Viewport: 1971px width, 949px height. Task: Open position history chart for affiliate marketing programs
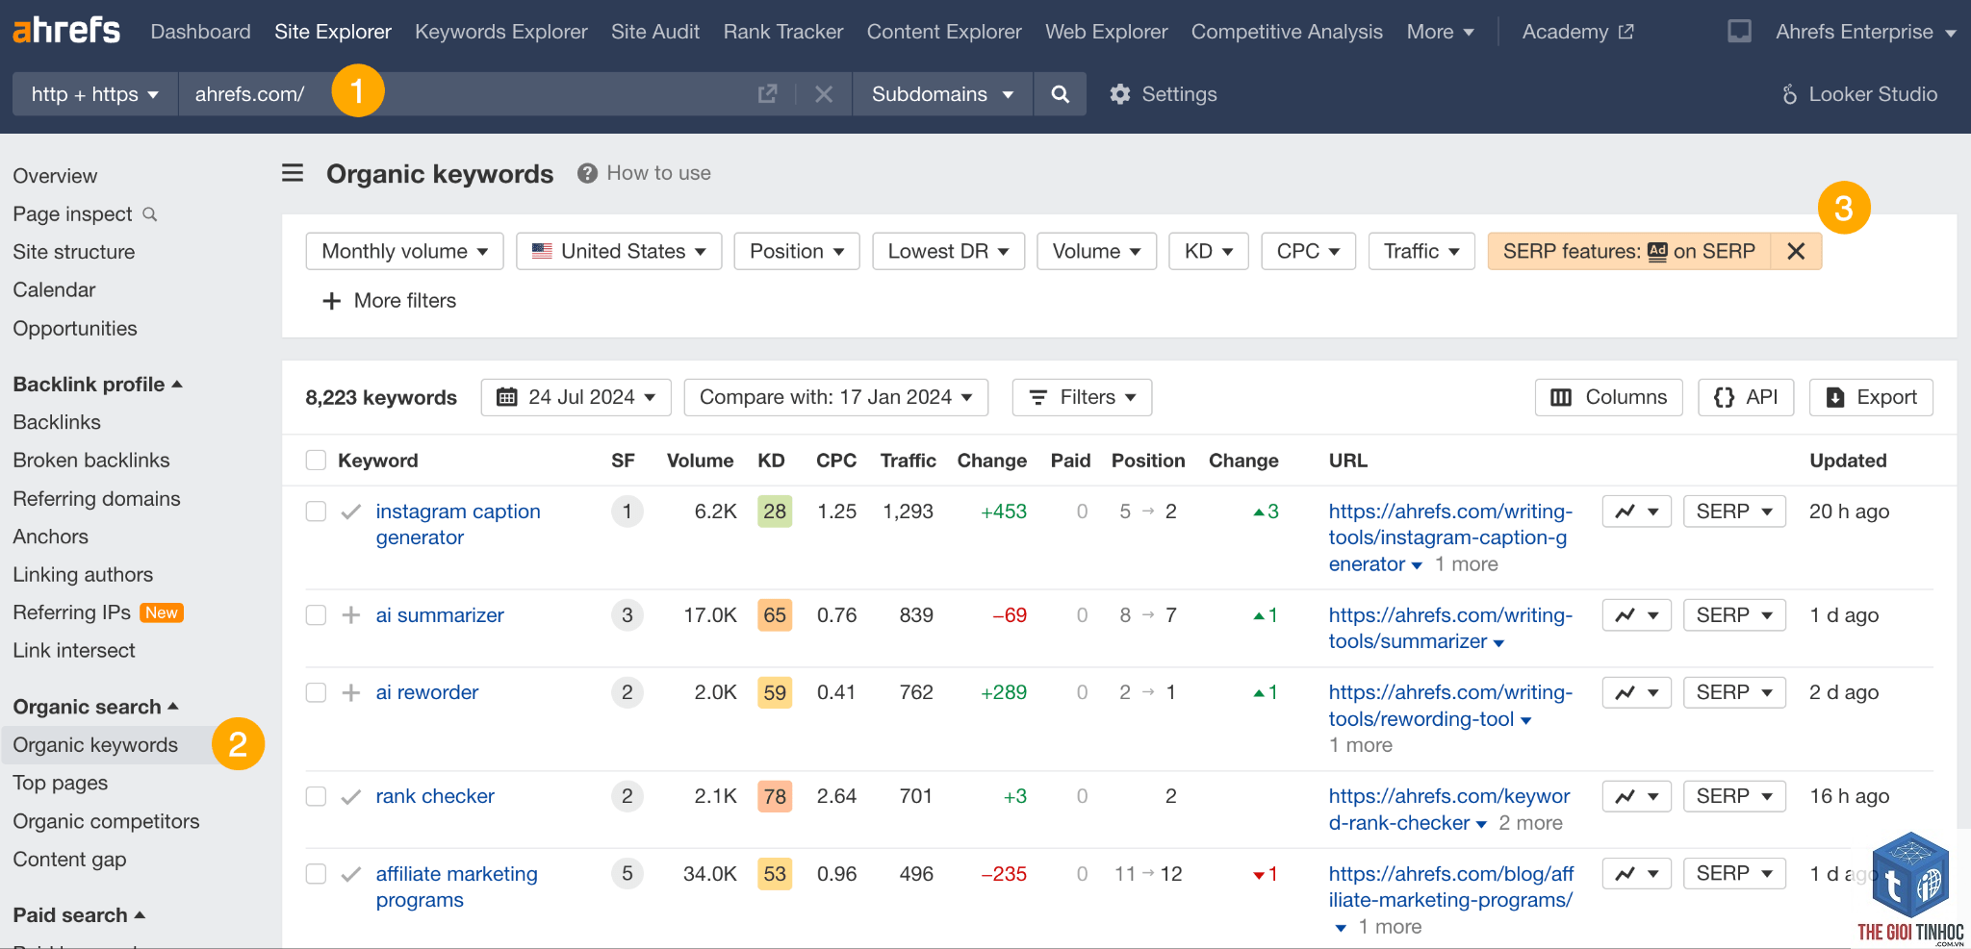1637,874
